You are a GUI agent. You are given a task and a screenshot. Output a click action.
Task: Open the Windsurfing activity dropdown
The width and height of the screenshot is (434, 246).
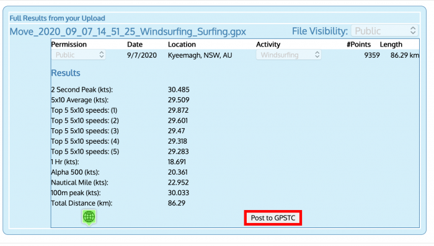pyautogui.click(x=288, y=55)
